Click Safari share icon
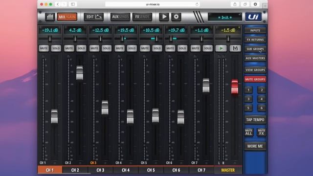 (235, 4)
